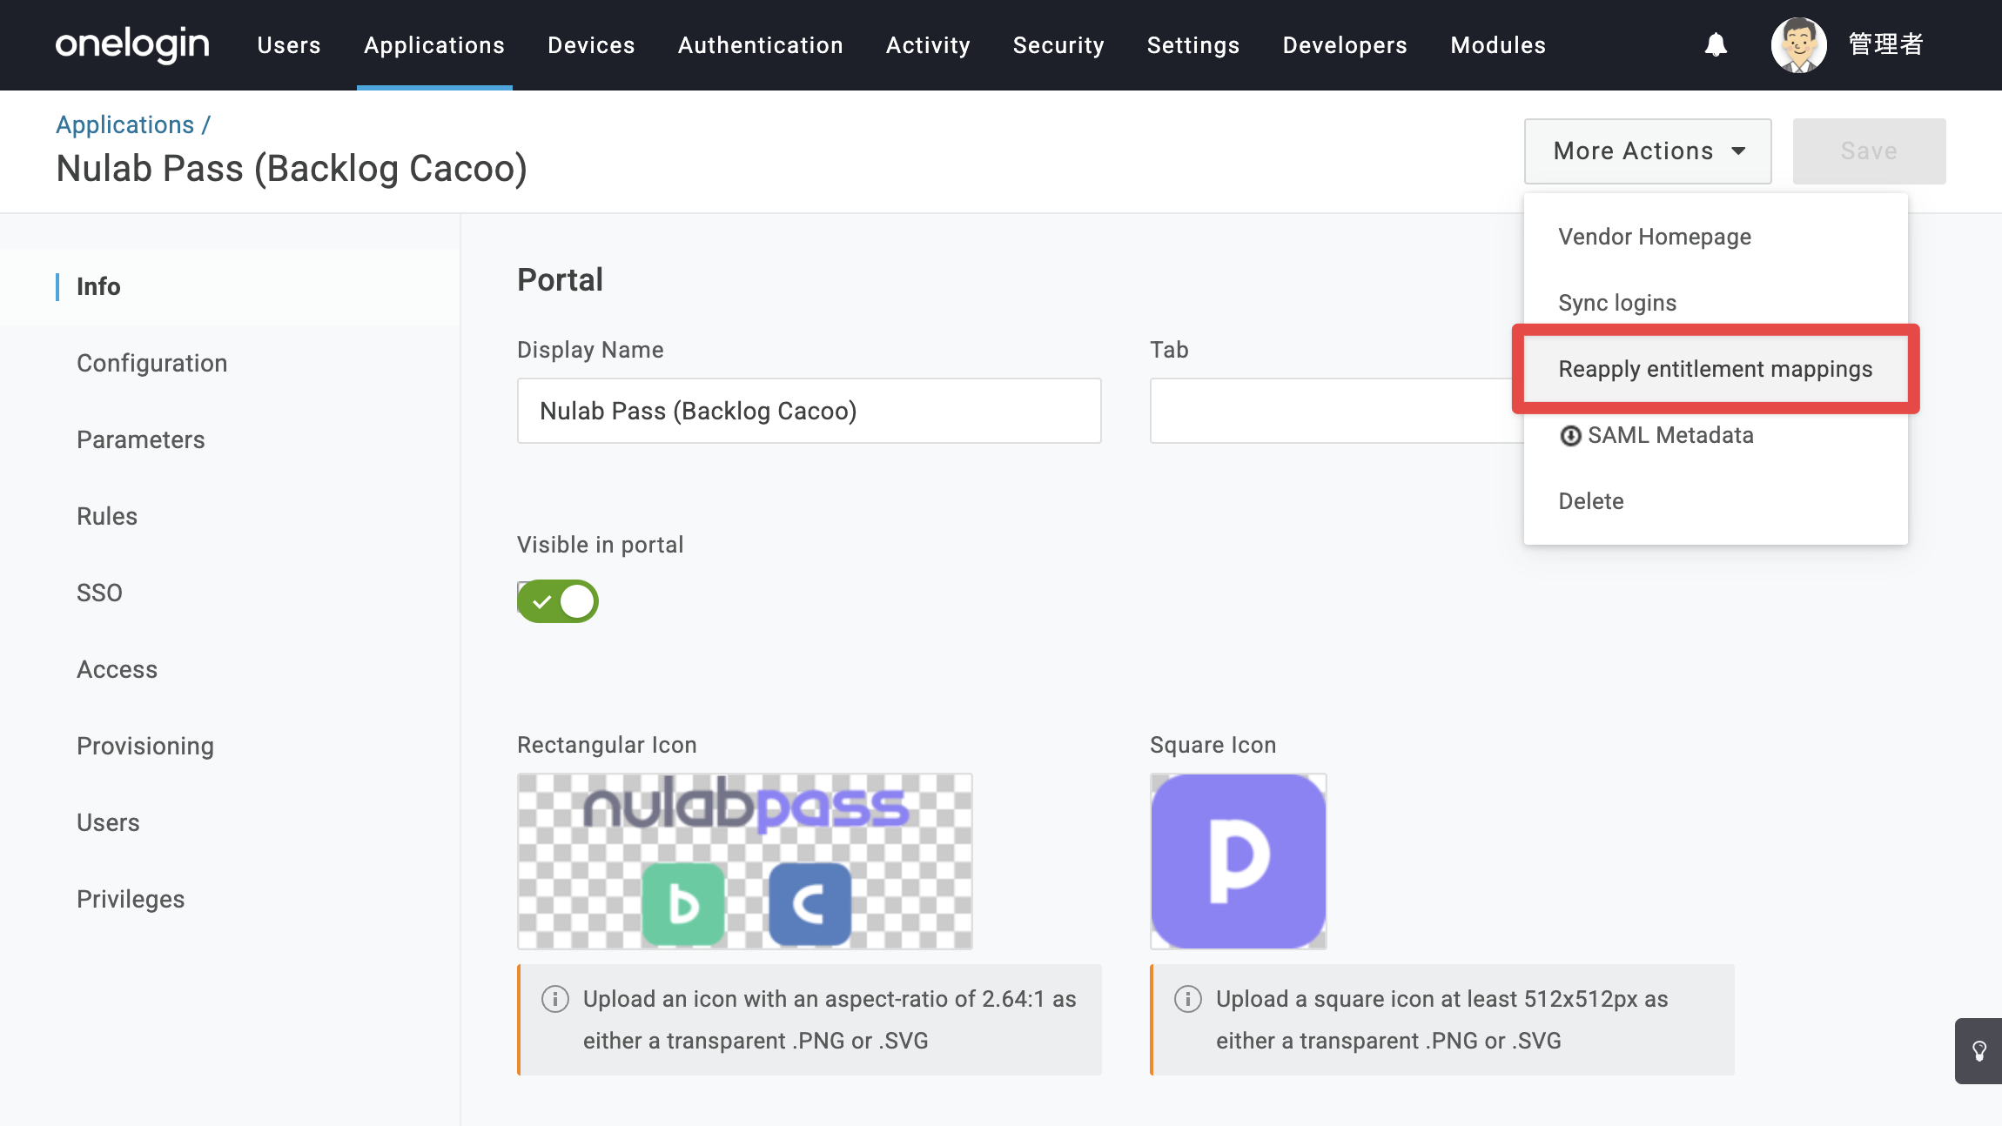Select SAML Metadata menu item

tap(1716, 435)
